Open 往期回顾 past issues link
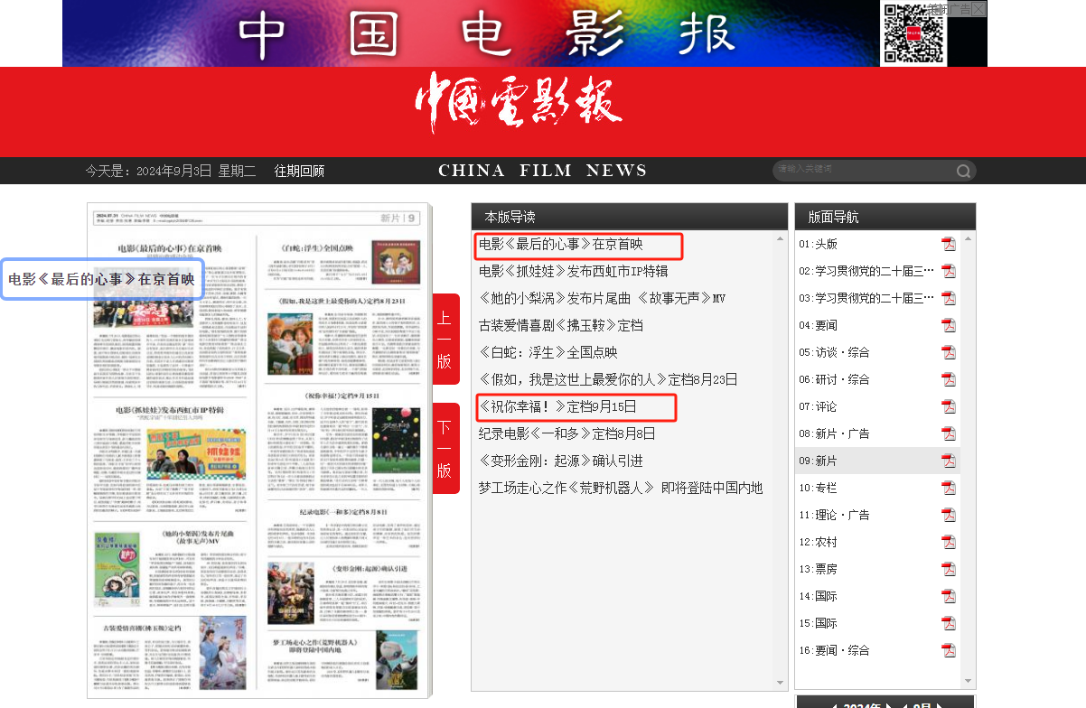 pos(299,171)
